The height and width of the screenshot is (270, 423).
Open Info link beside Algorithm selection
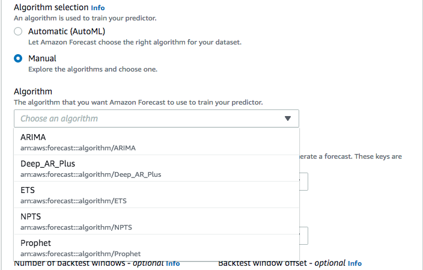98,8
